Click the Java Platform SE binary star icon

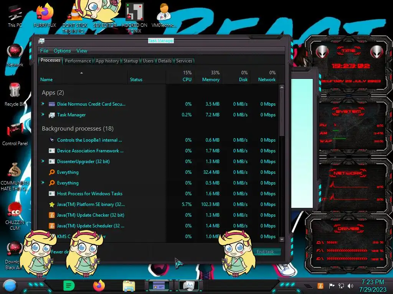(52, 204)
